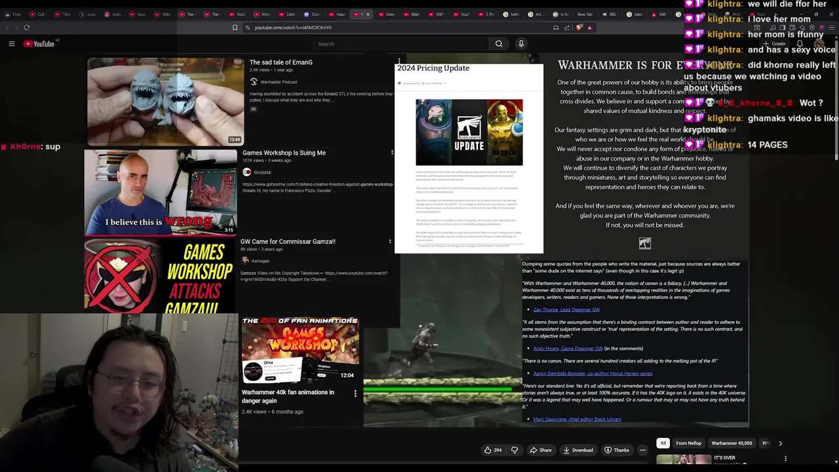Open options menu for the IT'S OVER suggested video
The height and width of the screenshot is (472, 839).
click(x=785, y=458)
